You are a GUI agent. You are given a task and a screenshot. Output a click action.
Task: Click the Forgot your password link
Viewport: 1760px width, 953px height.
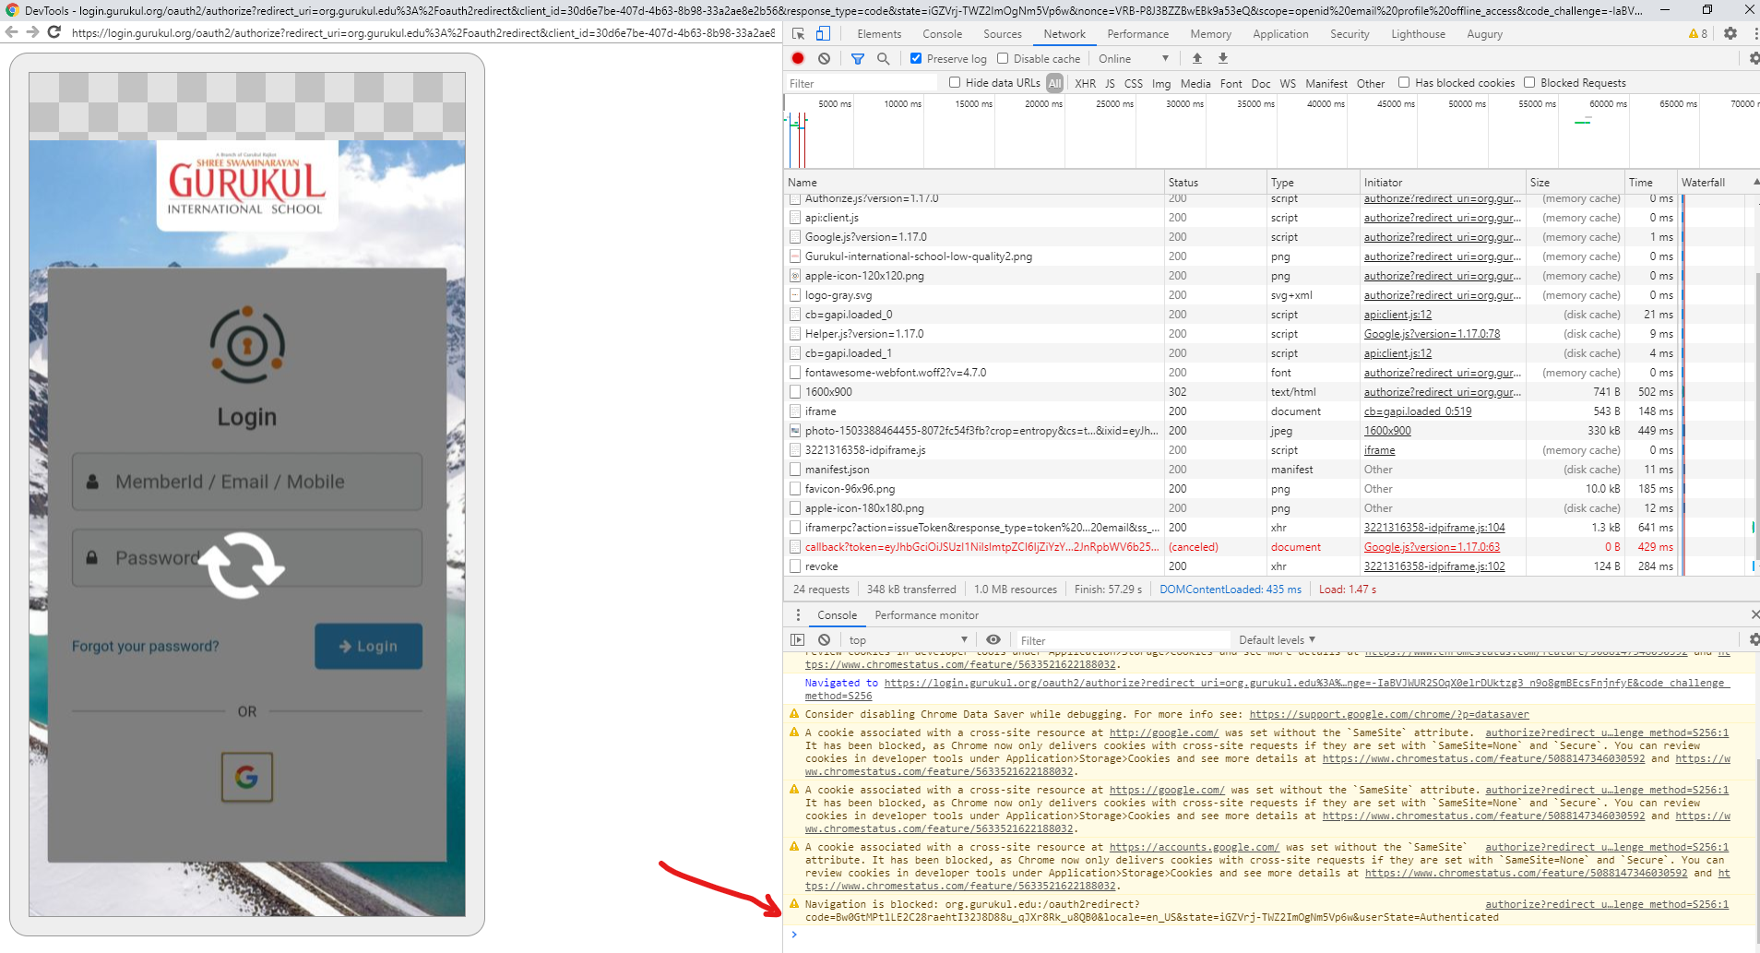tap(146, 646)
